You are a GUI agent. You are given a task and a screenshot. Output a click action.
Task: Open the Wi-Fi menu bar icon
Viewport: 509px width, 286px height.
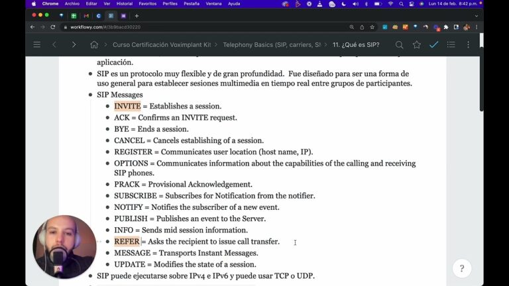pyautogui.click(x=390, y=4)
